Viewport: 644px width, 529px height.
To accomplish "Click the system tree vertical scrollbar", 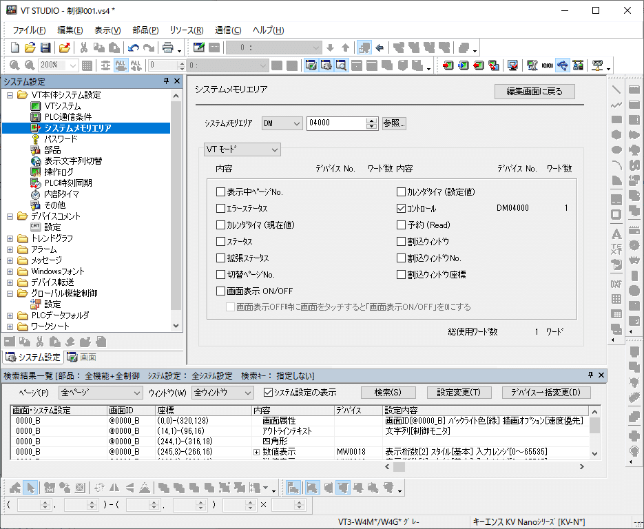I will pyautogui.click(x=176, y=211).
